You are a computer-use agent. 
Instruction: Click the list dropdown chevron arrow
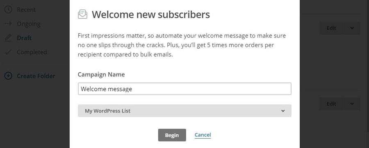tap(283, 111)
